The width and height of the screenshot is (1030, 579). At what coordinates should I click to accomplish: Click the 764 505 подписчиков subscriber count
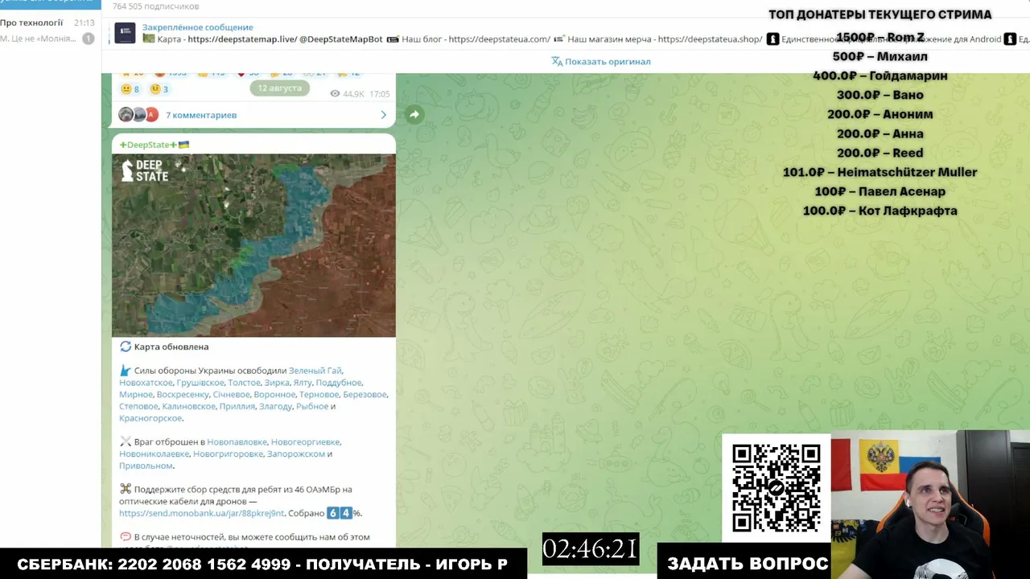[x=155, y=6]
